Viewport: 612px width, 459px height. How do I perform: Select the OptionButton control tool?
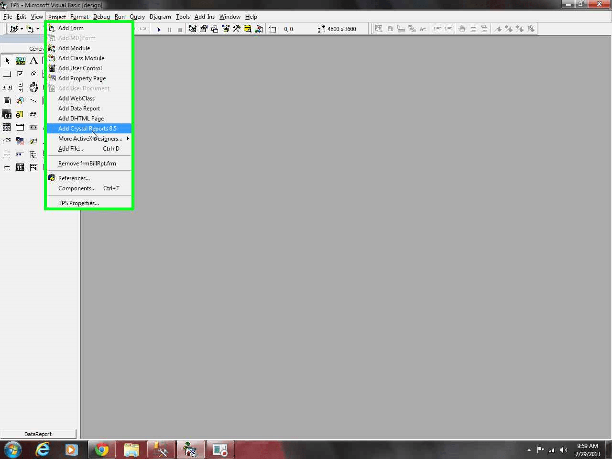33,74
